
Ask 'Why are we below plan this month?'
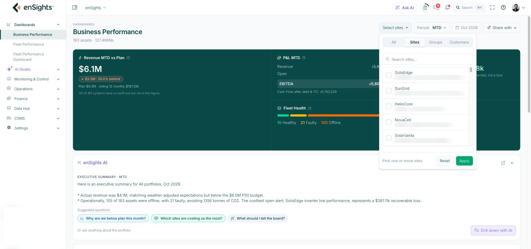tap(113, 218)
